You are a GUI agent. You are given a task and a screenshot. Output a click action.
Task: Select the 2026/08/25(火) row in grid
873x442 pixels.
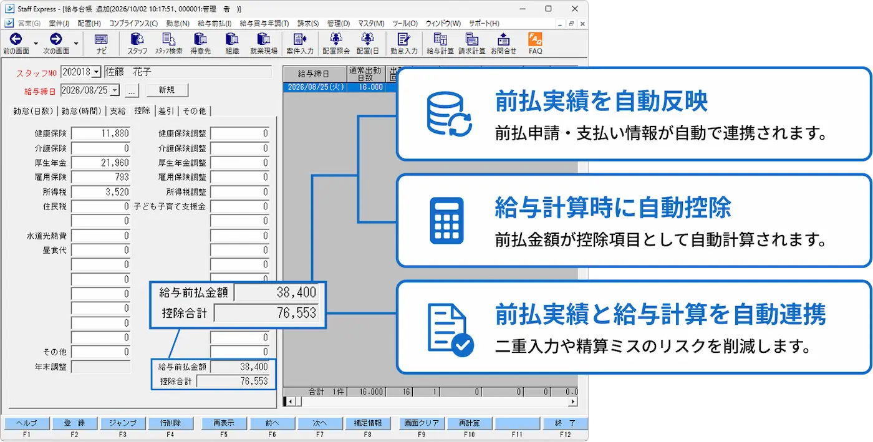click(x=339, y=87)
